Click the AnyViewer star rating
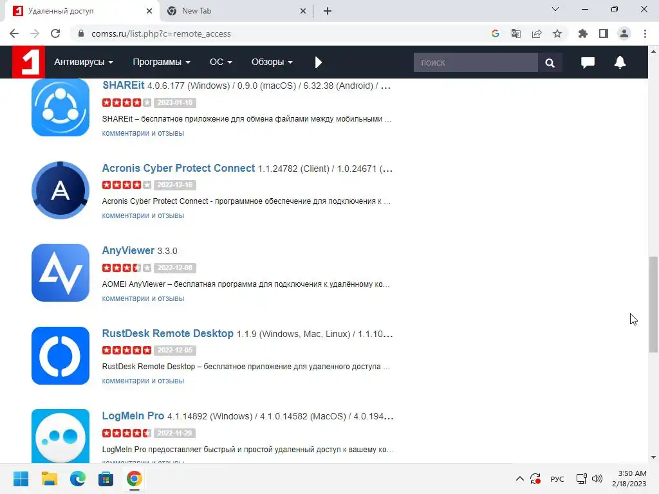Screen dimensions: 659x494 pos(127,268)
